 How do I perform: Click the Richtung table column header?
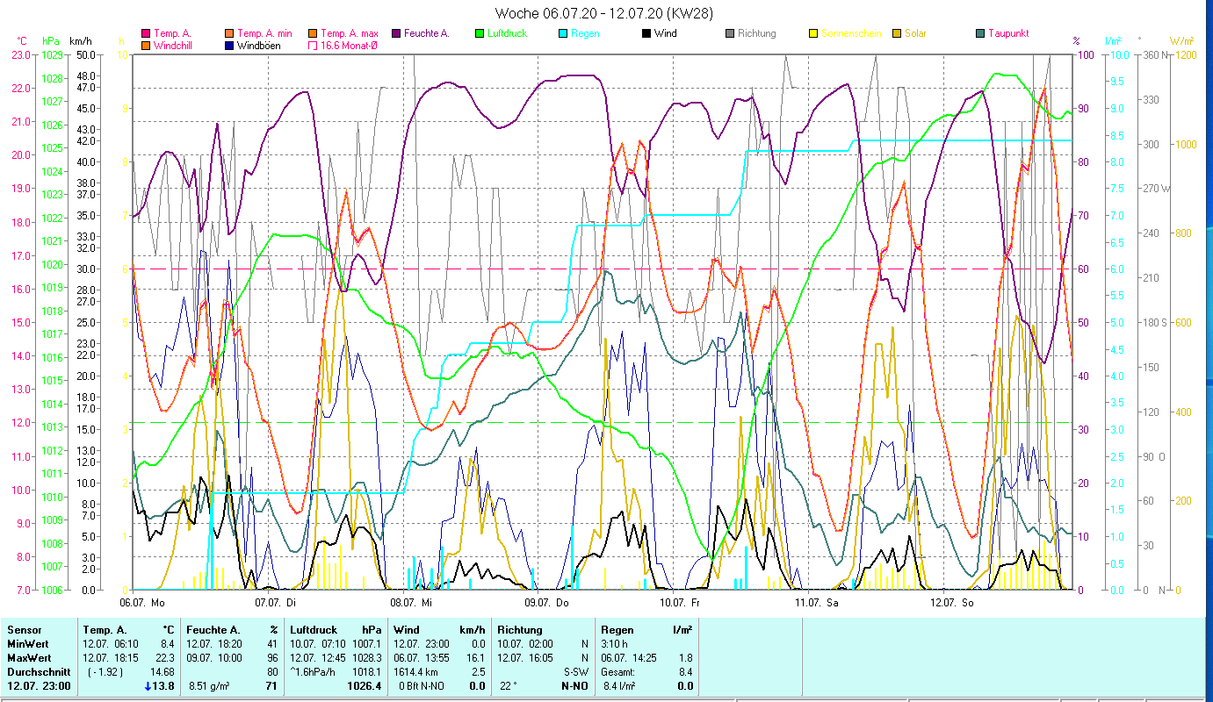[521, 630]
